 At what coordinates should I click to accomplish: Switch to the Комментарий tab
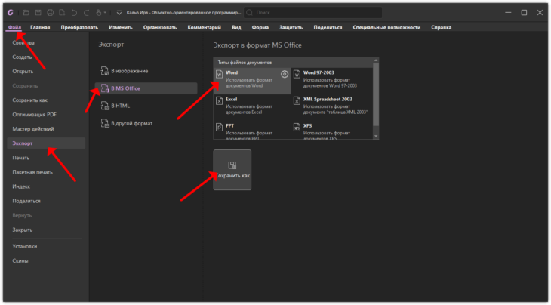pyautogui.click(x=204, y=27)
